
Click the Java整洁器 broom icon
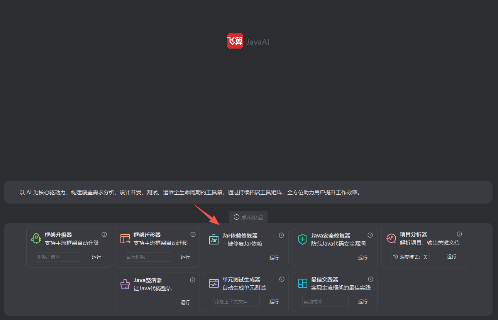coord(125,284)
